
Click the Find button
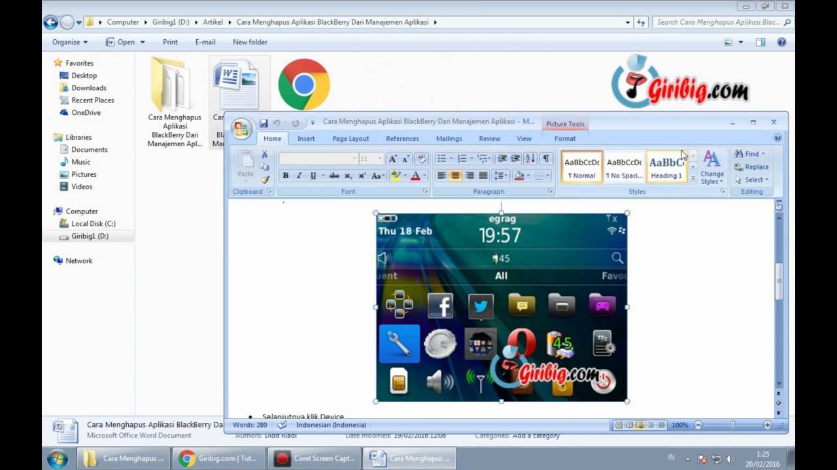[749, 154]
